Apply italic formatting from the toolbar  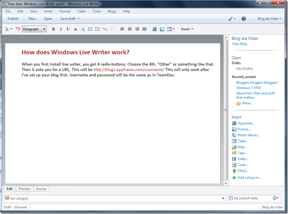coord(61,29)
